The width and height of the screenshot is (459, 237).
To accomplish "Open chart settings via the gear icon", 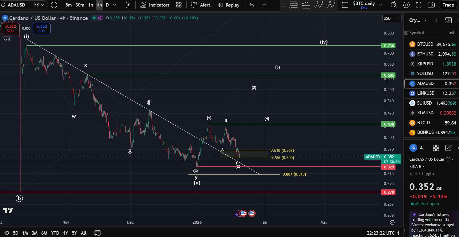I will coord(406,5).
